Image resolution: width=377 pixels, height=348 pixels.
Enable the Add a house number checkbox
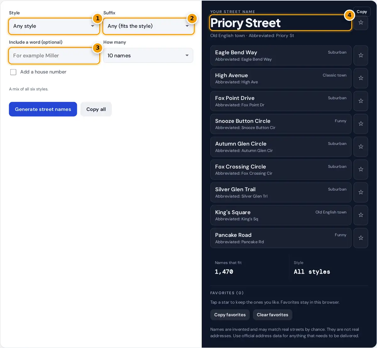pos(13,72)
